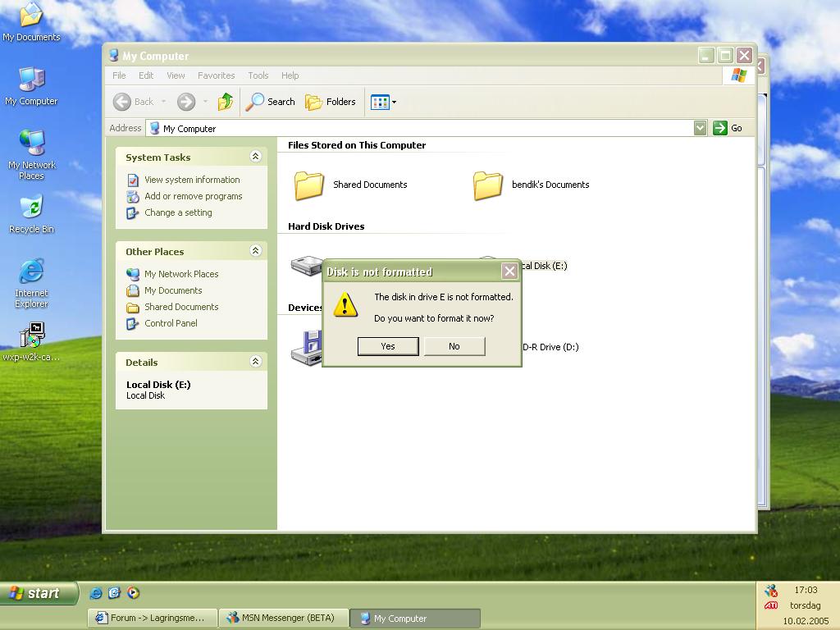Image resolution: width=840 pixels, height=630 pixels.
Task: Click the Forward arrow toolbar button
Action: pyautogui.click(x=186, y=101)
